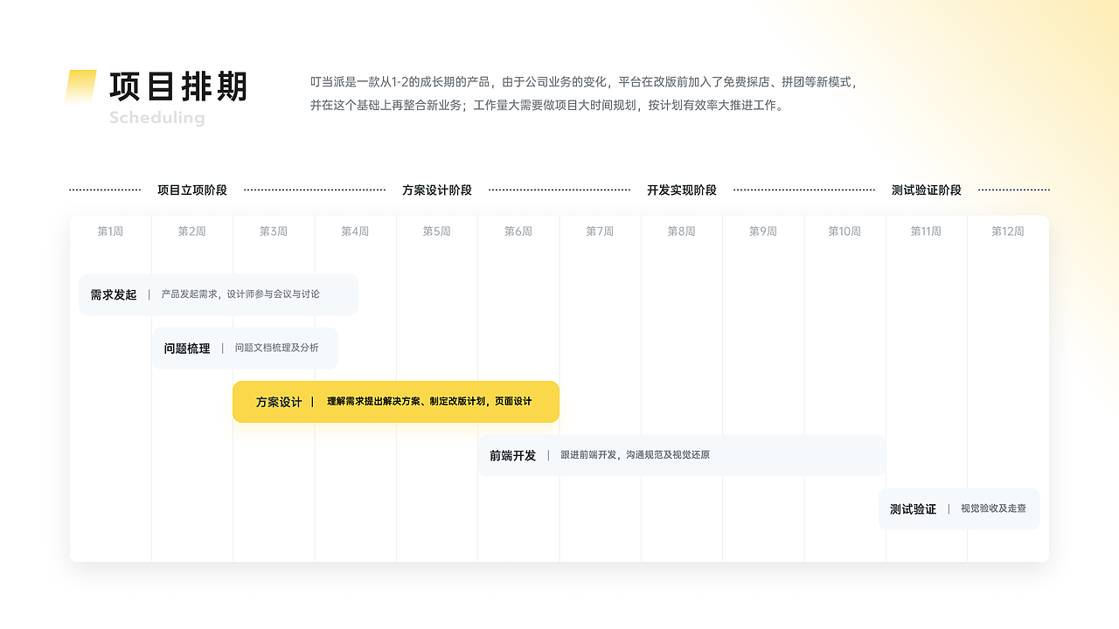Click the yellow parallelogram logo beside the title
Image resolution: width=1119 pixels, height=629 pixels.
tap(81, 87)
